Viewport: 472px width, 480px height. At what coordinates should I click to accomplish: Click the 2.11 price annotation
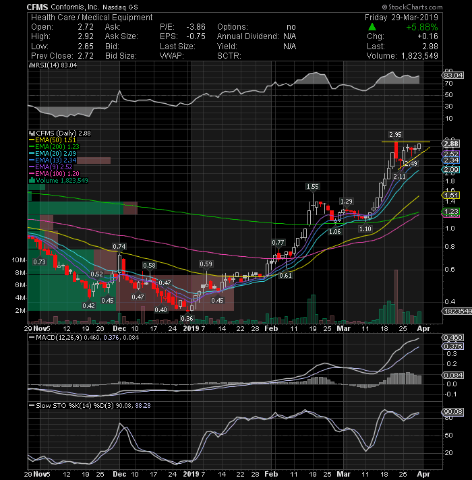[399, 176]
